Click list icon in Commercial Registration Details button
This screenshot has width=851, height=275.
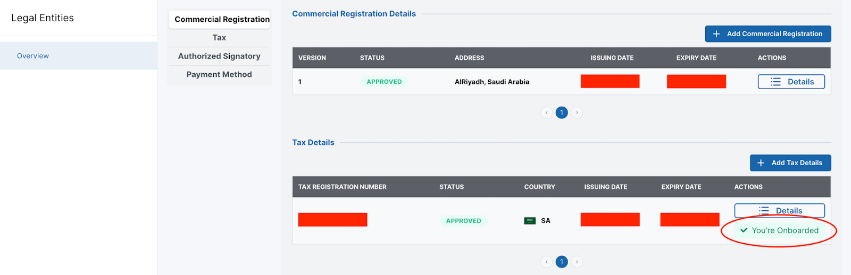coord(775,82)
